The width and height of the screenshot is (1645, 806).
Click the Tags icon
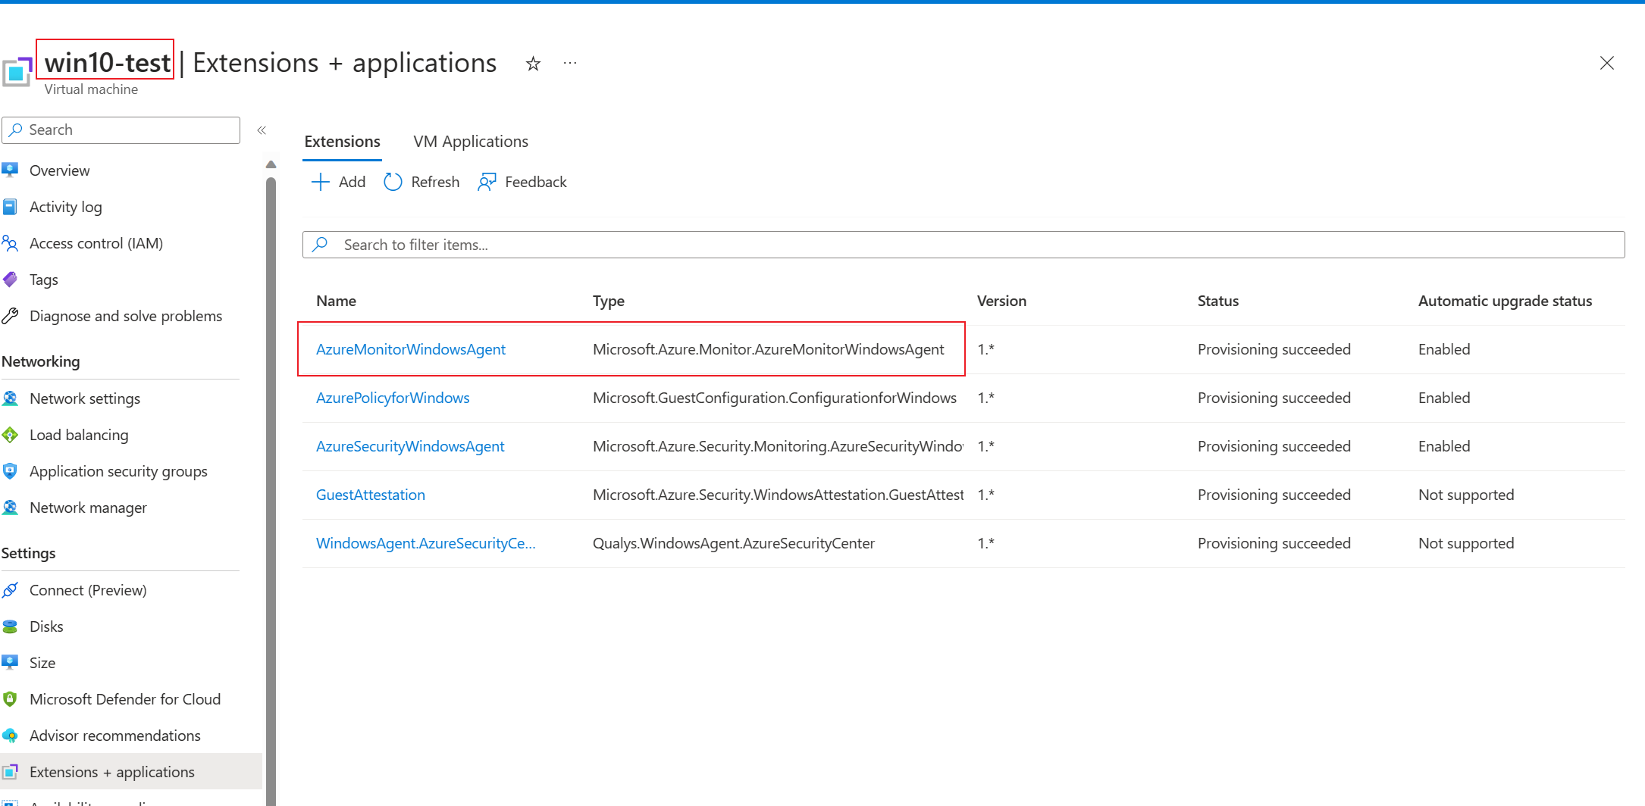pos(10,280)
